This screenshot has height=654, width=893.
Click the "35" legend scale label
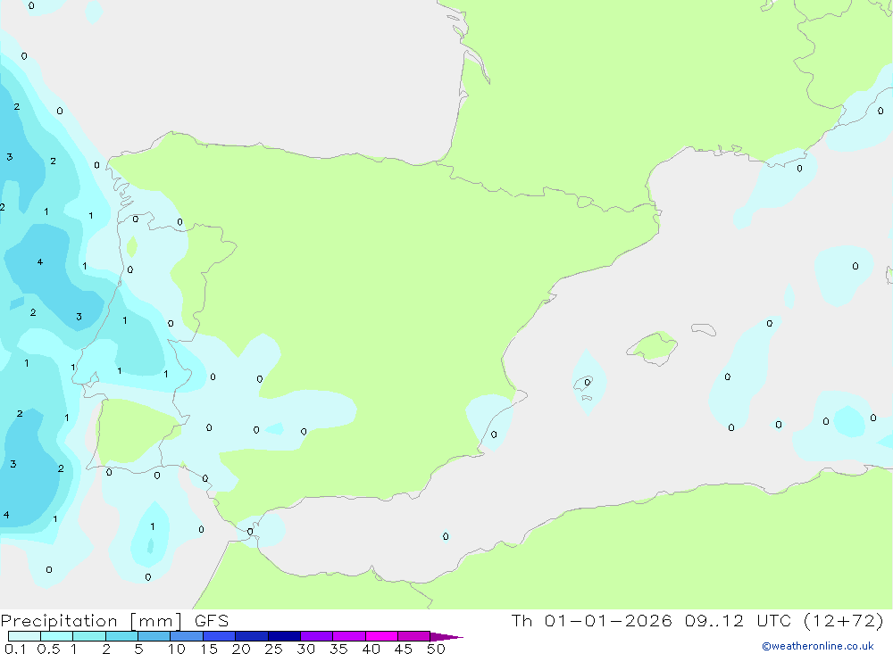click(338, 649)
